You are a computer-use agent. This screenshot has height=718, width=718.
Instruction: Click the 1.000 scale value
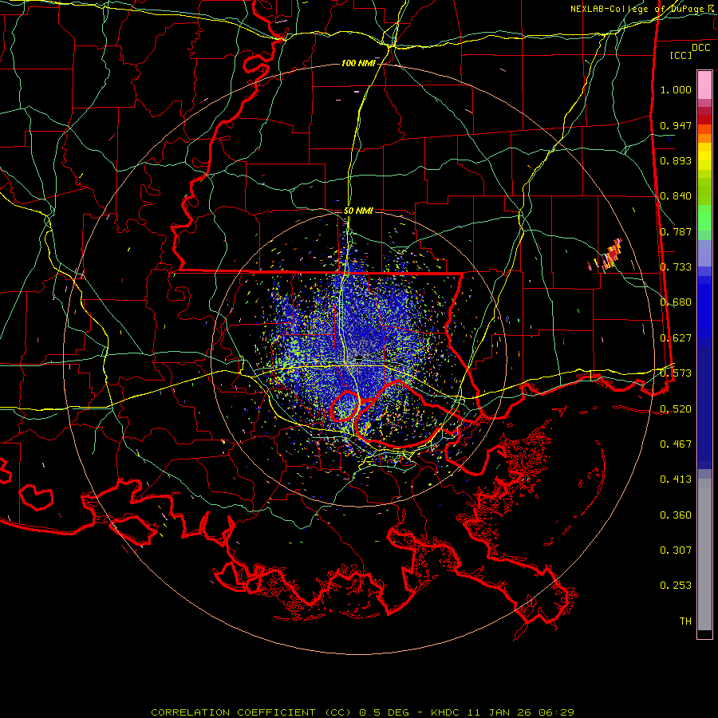click(x=676, y=89)
